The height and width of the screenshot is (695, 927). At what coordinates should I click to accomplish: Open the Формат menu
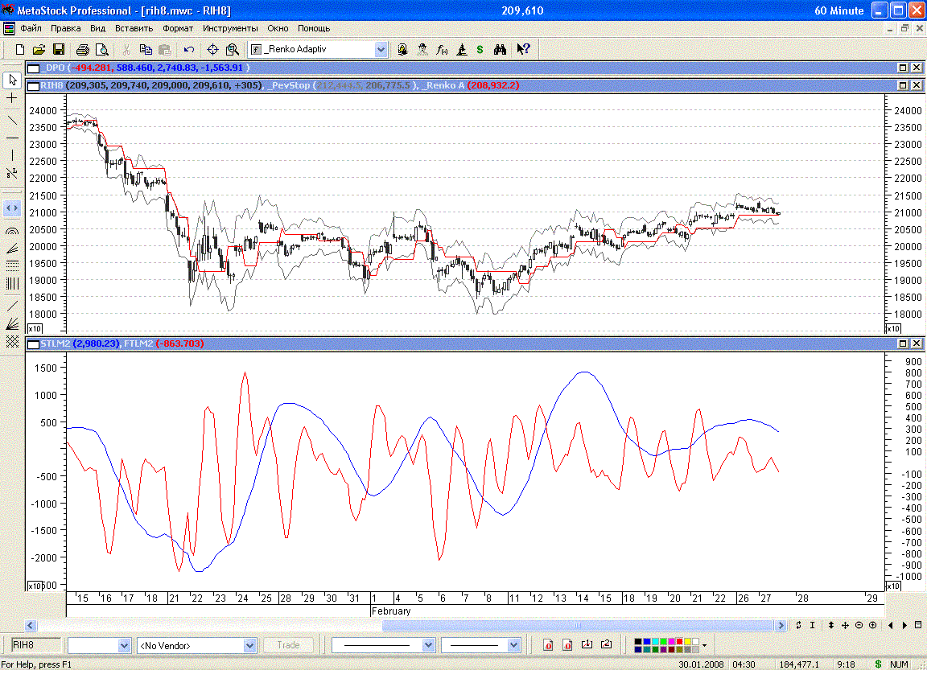178,28
